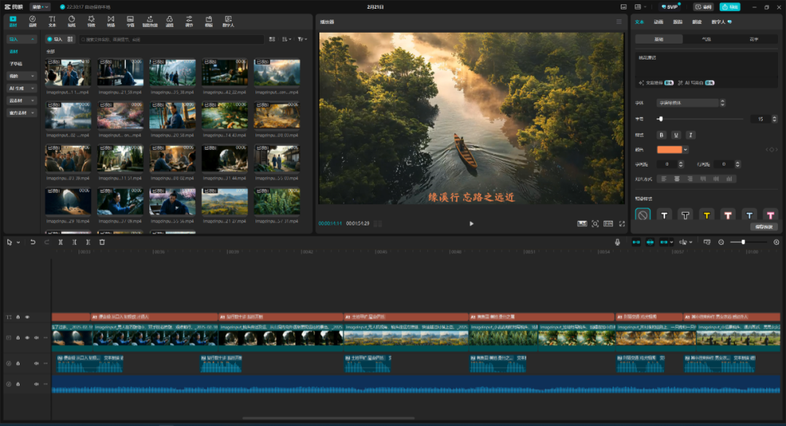Click the microphone record voiceover icon

(x=618, y=242)
